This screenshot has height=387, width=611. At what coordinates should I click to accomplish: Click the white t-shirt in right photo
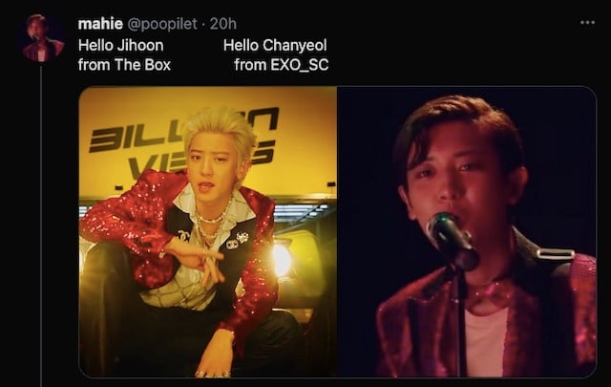pyautogui.click(x=486, y=341)
